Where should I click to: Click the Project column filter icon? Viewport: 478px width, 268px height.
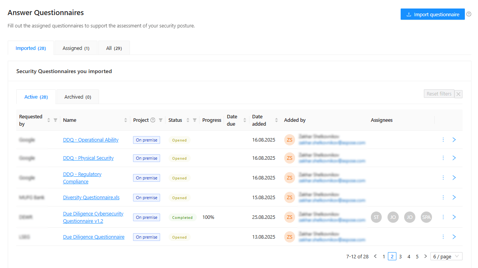coord(160,120)
